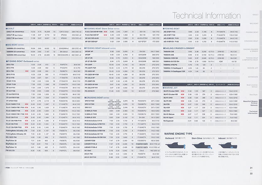
Task: Select the LUXAIR F250 row name
Action: click(90, 141)
